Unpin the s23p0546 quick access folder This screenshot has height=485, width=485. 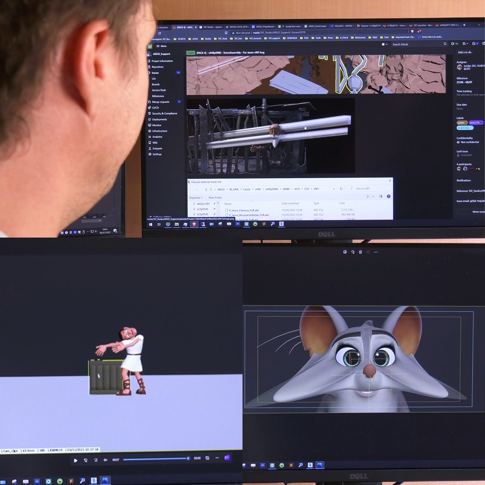pyautogui.click(x=214, y=209)
